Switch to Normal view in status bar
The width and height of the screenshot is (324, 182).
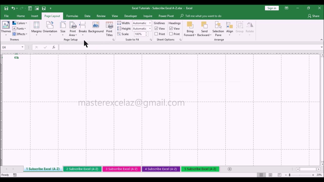click(x=261, y=175)
